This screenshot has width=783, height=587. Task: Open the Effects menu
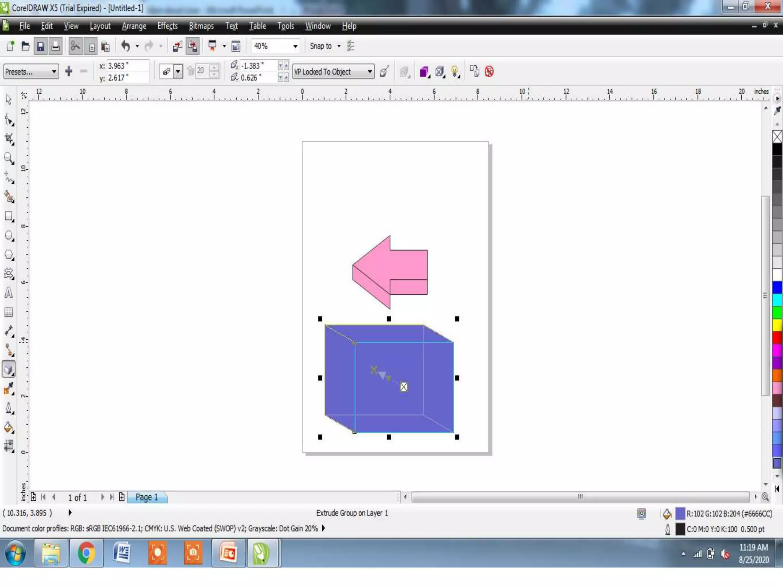pos(167,26)
